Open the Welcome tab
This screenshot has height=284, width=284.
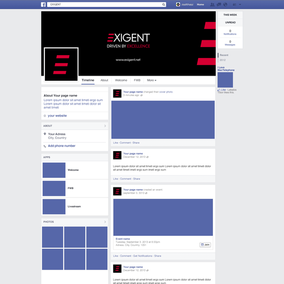pos(121,80)
